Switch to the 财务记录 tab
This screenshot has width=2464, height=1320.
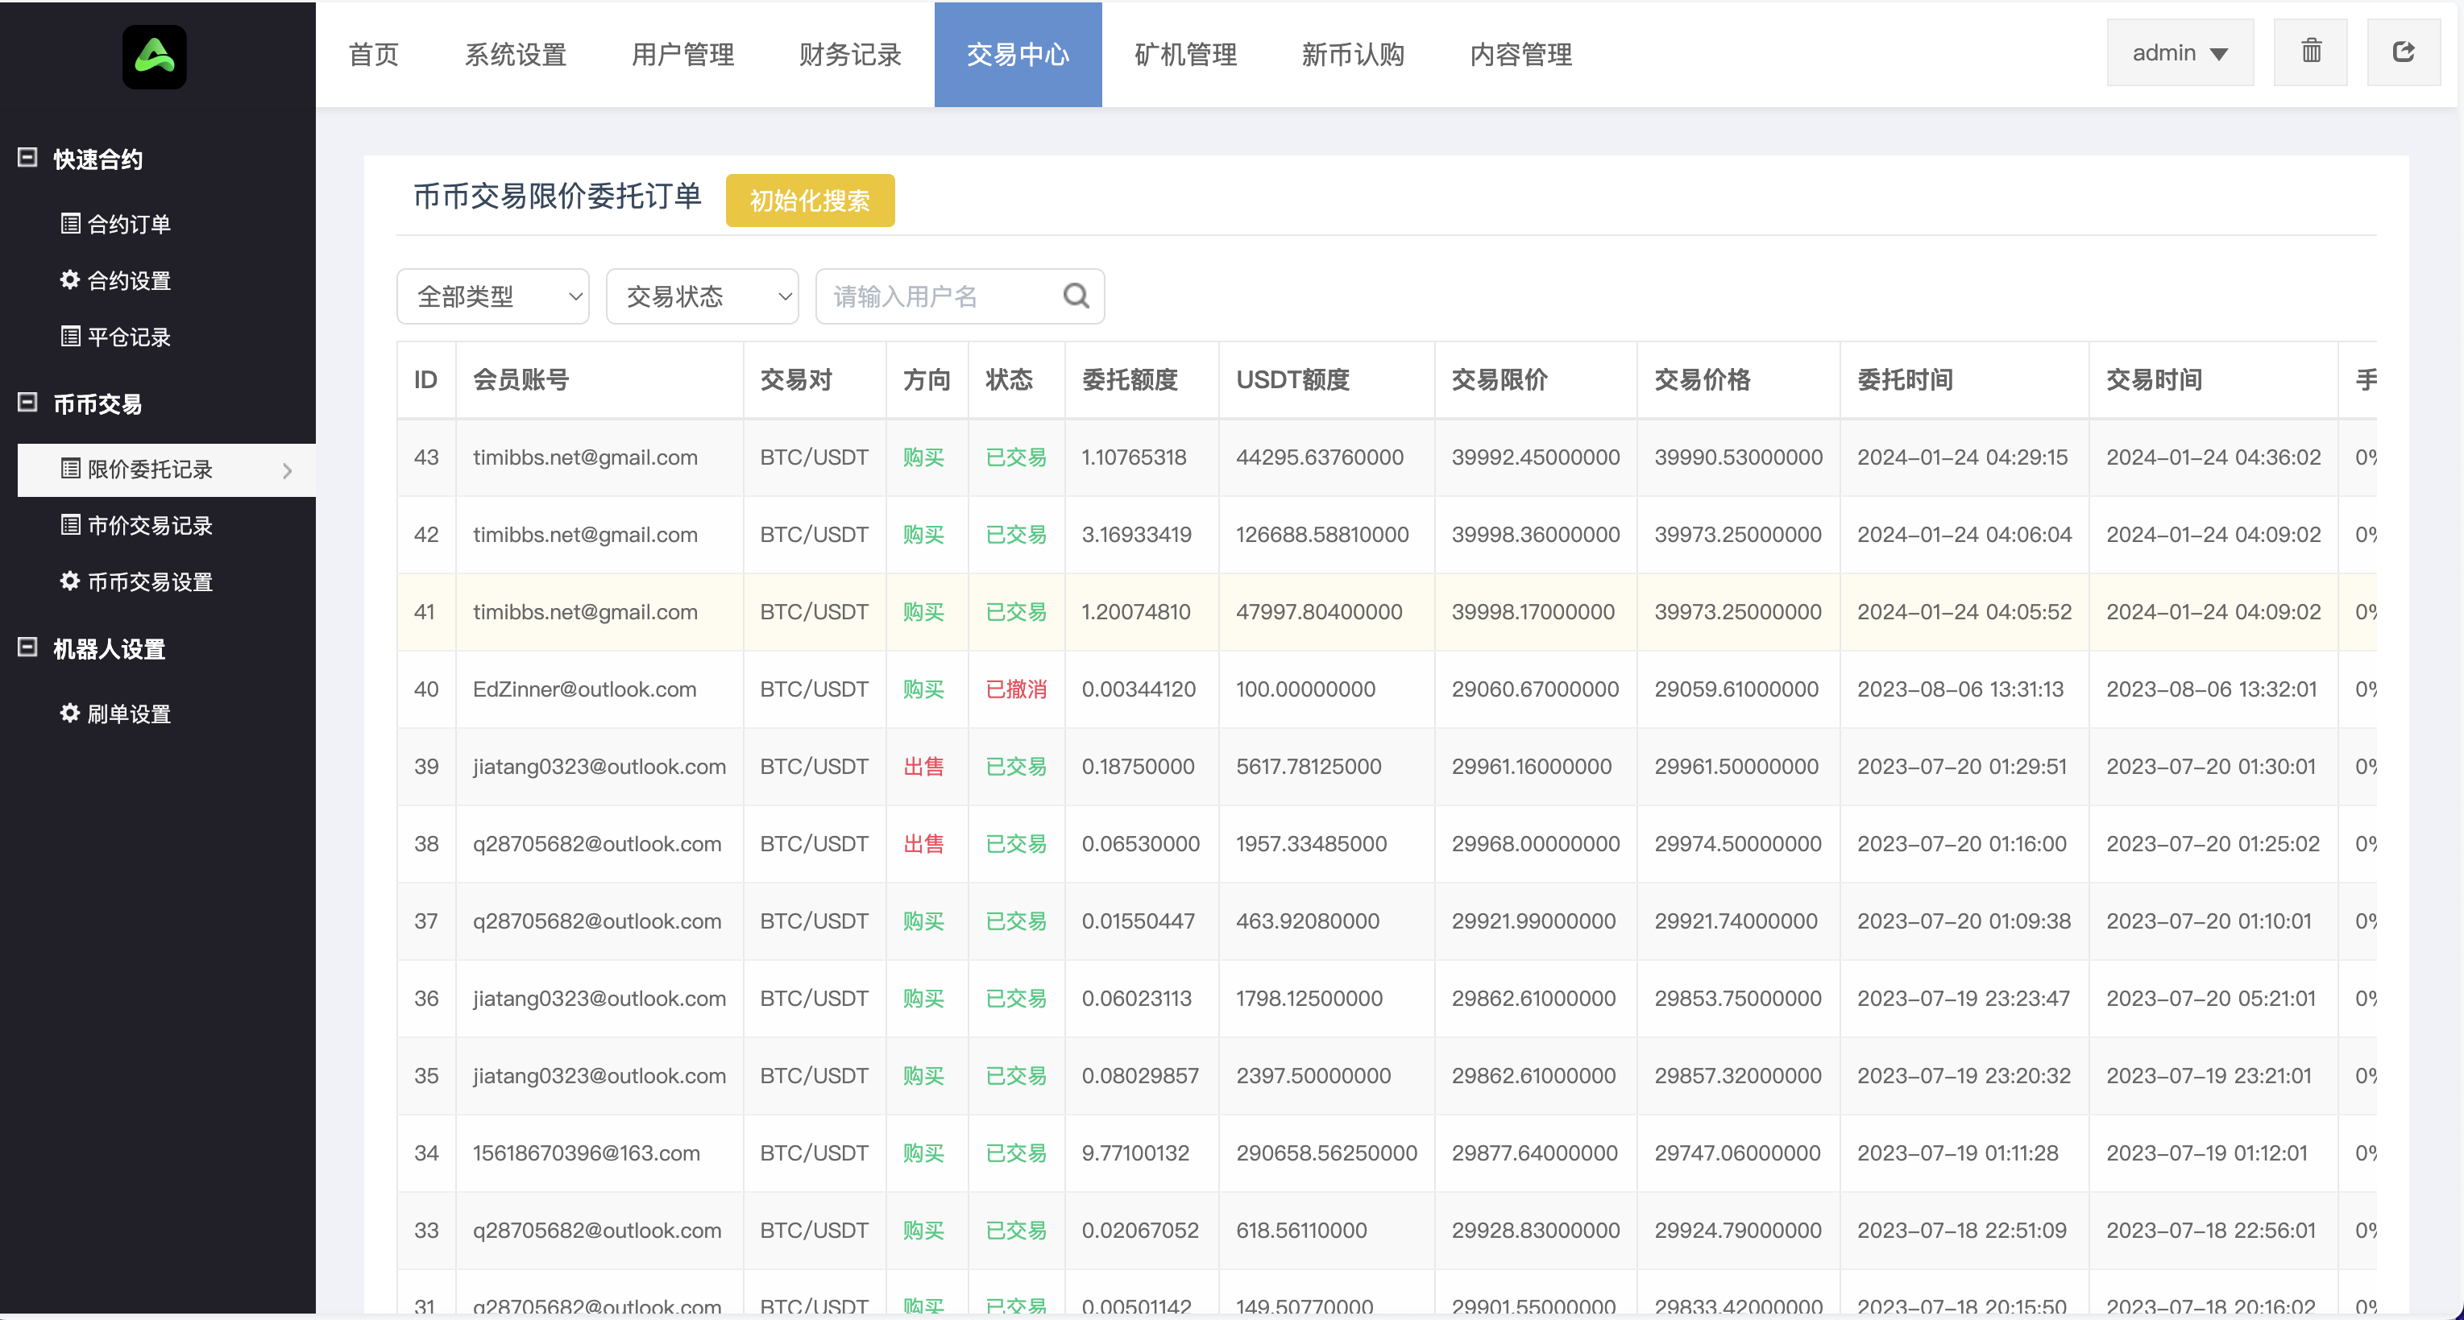click(848, 55)
